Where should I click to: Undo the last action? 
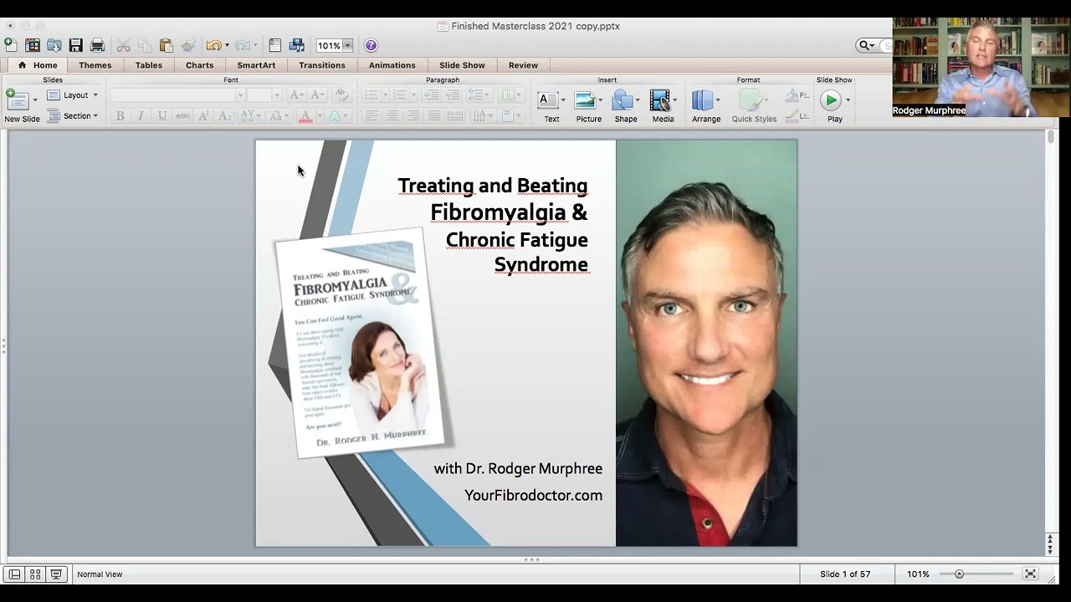point(213,45)
